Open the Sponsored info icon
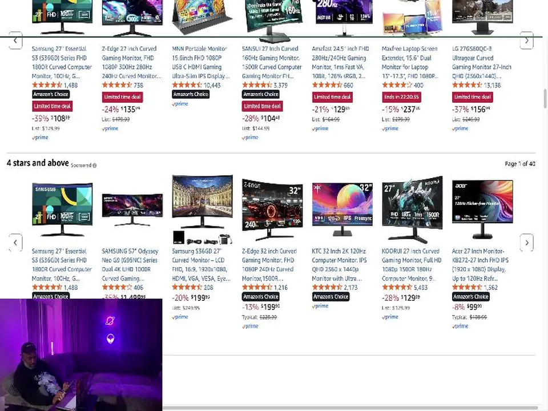The height and width of the screenshot is (411, 548). point(95,166)
